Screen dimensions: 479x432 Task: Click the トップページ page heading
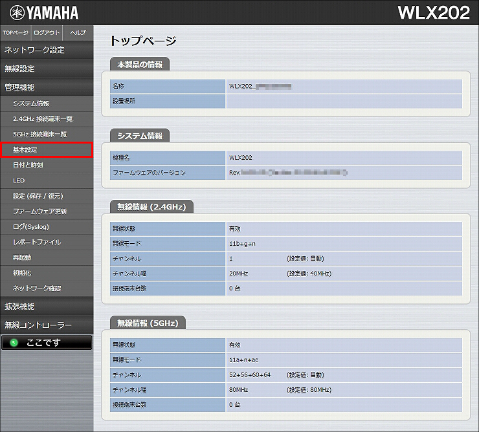pos(143,40)
